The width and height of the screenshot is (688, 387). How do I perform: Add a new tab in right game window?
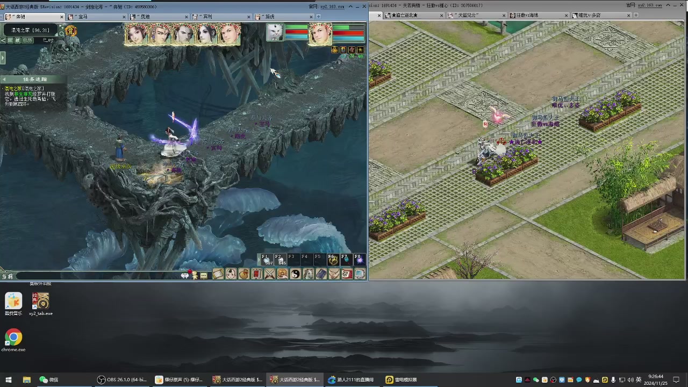(635, 15)
